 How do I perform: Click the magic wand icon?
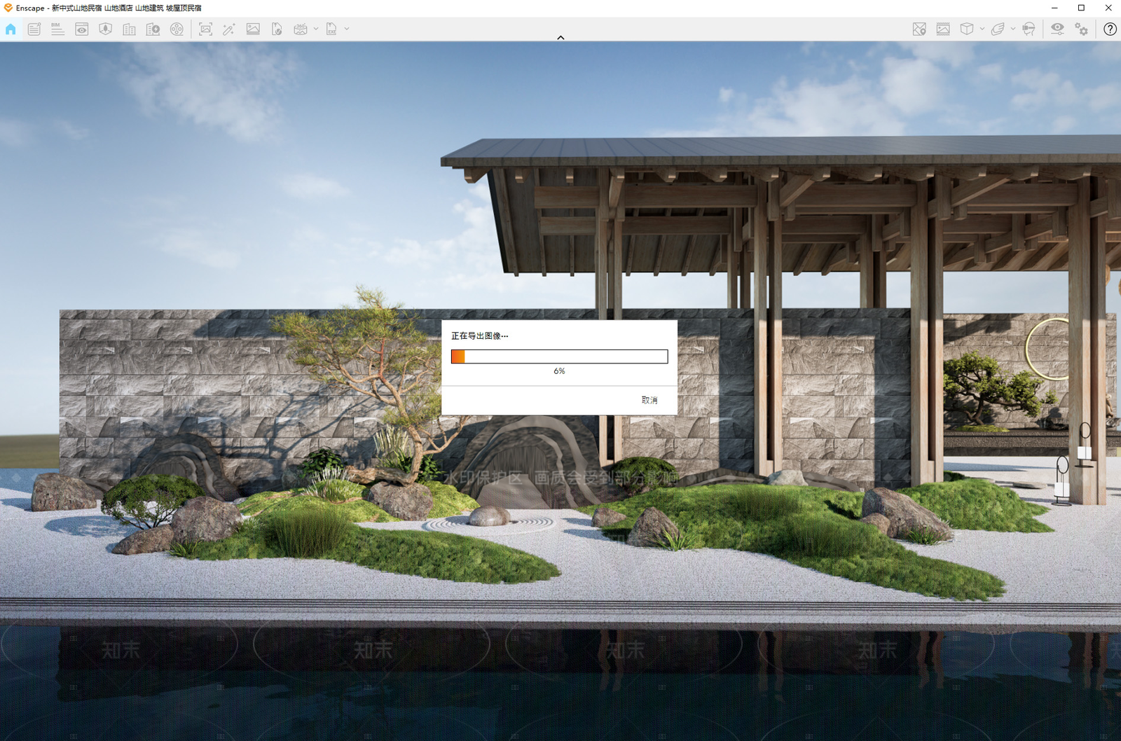tap(229, 29)
